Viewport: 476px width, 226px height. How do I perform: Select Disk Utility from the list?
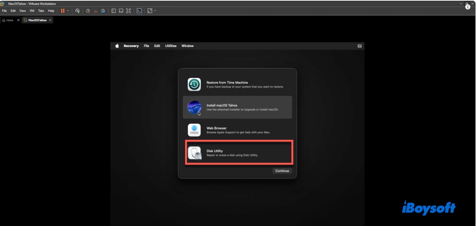pos(237,153)
